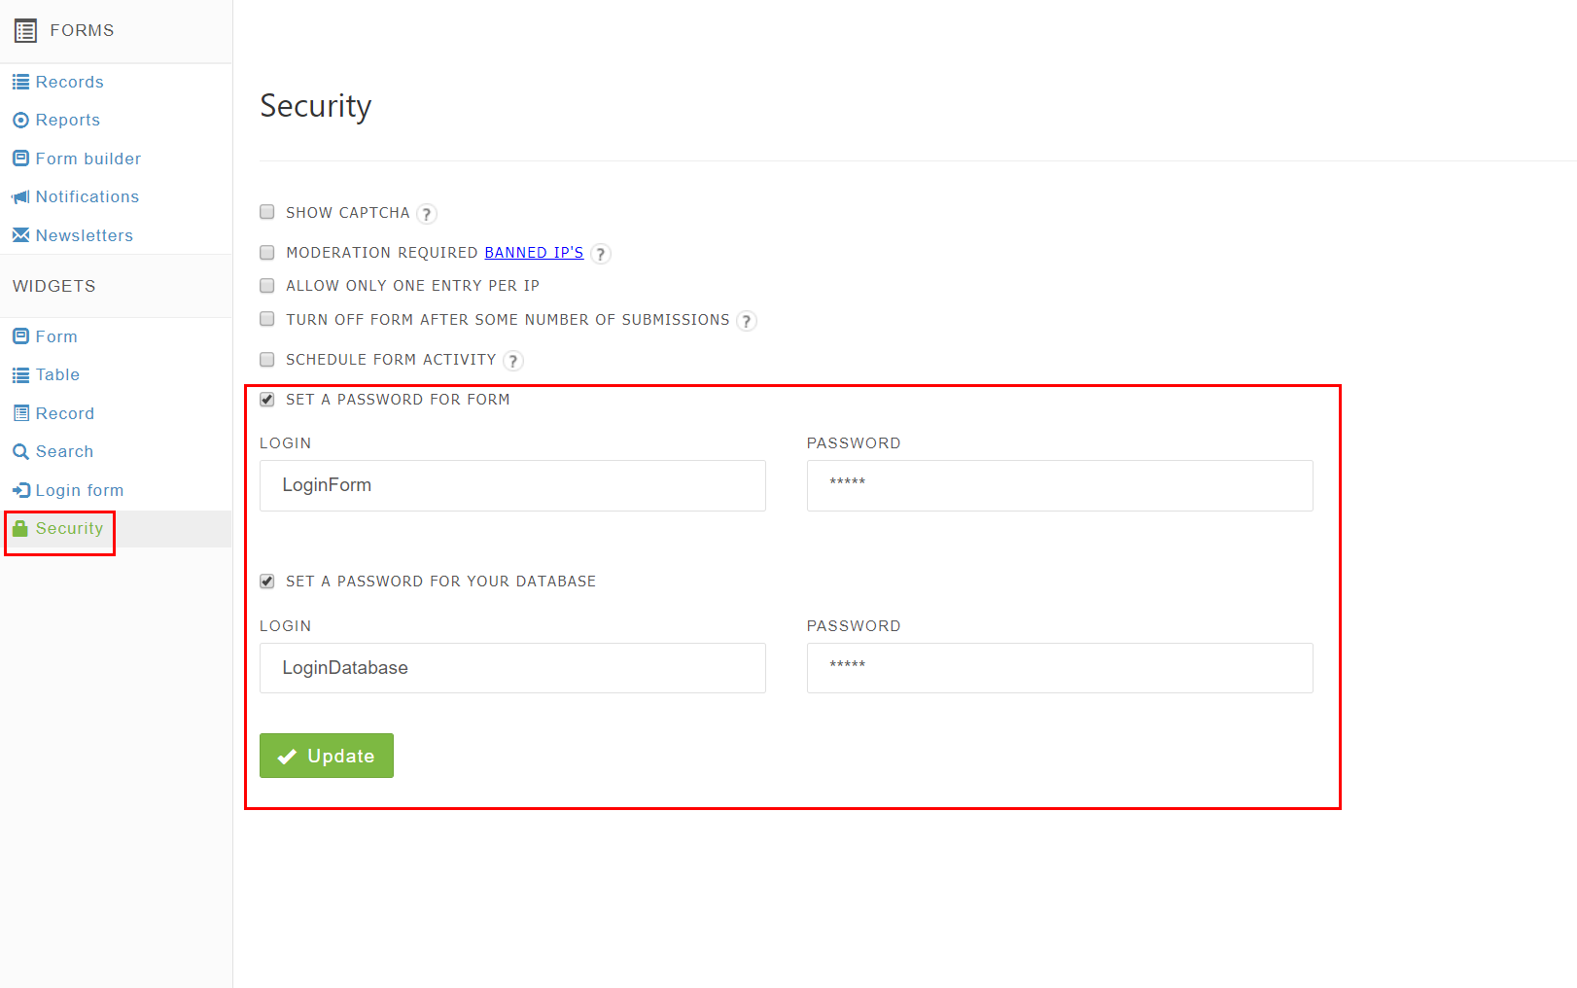Click the Security page title
1577x988 pixels.
click(316, 106)
